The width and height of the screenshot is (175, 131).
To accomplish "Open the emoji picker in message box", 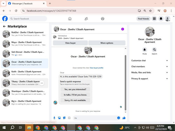I will point(119,118).
